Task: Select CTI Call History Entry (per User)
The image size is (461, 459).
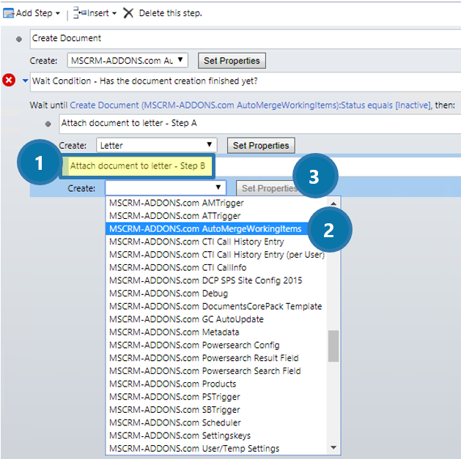Action: tap(216, 255)
